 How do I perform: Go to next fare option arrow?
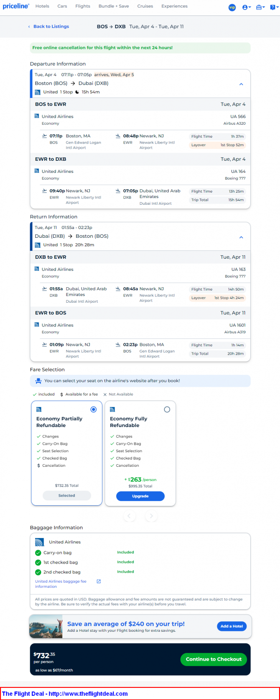pyautogui.click(x=151, y=516)
